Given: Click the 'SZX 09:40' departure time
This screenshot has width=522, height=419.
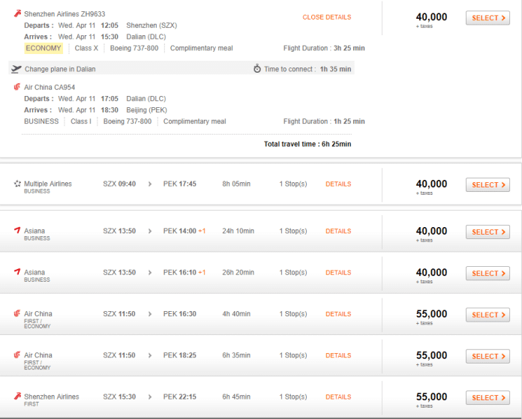Looking at the screenshot, I should pyautogui.click(x=119, y=184).
